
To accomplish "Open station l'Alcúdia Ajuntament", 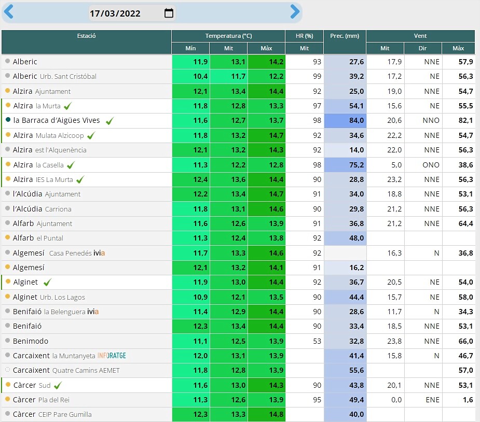I will 47,194.
